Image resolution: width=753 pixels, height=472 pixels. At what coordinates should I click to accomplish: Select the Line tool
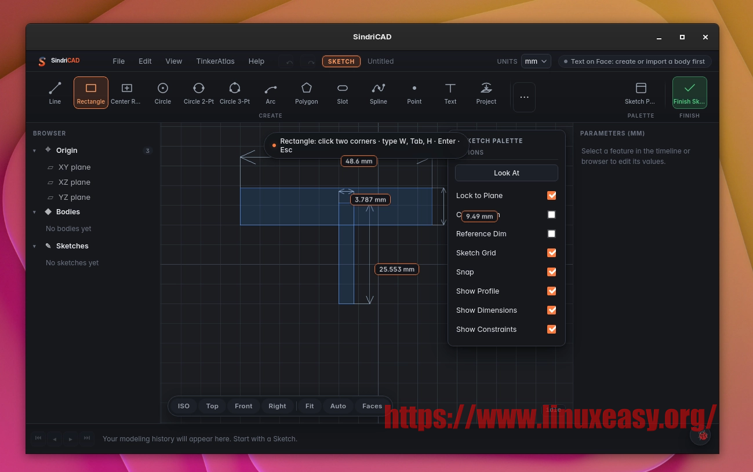55,93
